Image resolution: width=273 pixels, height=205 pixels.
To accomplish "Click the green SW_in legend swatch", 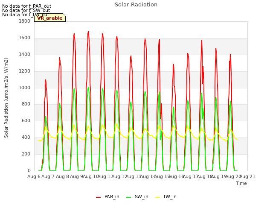I will pos(128,197).
